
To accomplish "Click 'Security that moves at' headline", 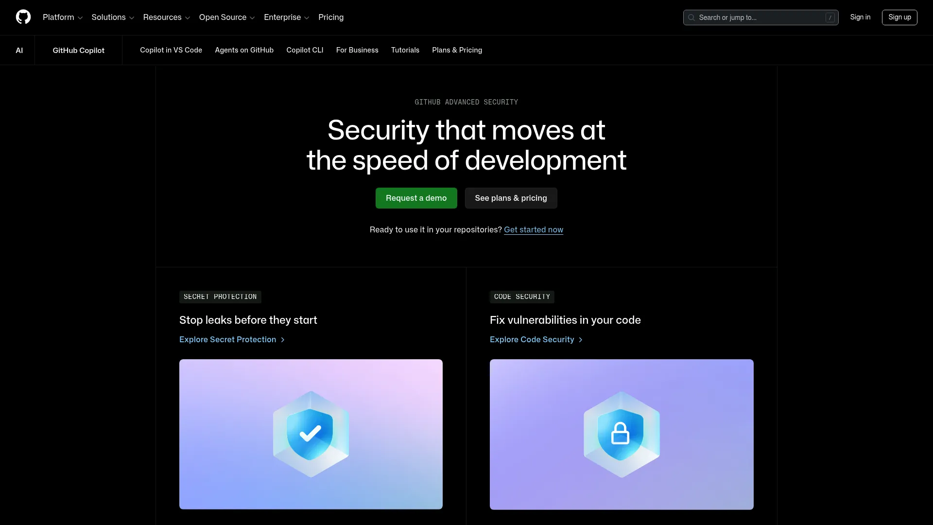I will [466, 130].
